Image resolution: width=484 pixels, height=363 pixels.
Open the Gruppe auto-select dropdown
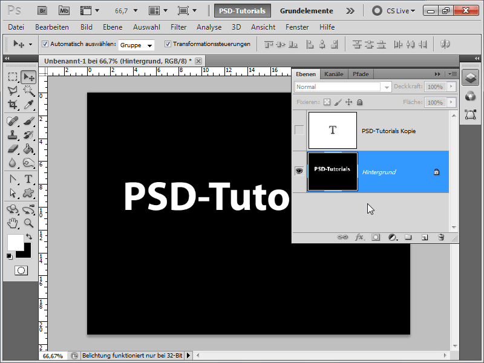click(136, 45)
